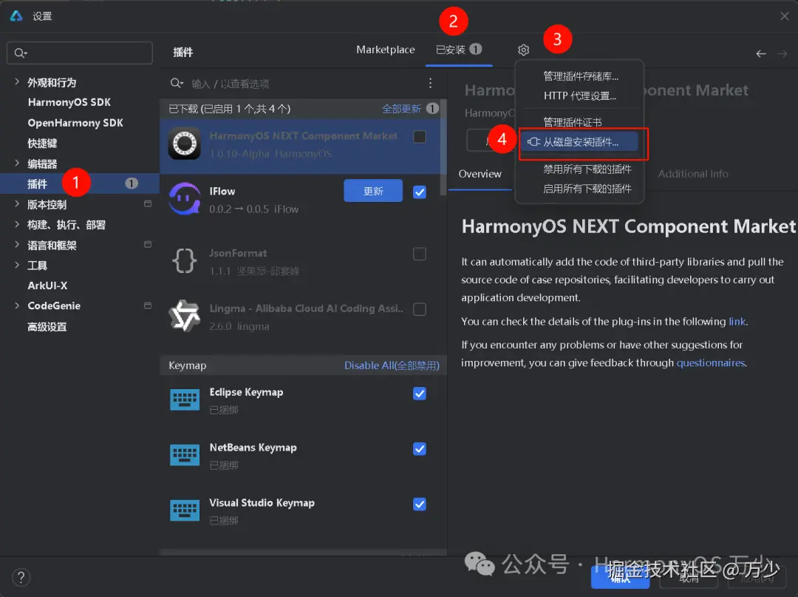
Task: Select 管理插件证书 menu item
Action: pyautogui.click(x=579, y=122)
